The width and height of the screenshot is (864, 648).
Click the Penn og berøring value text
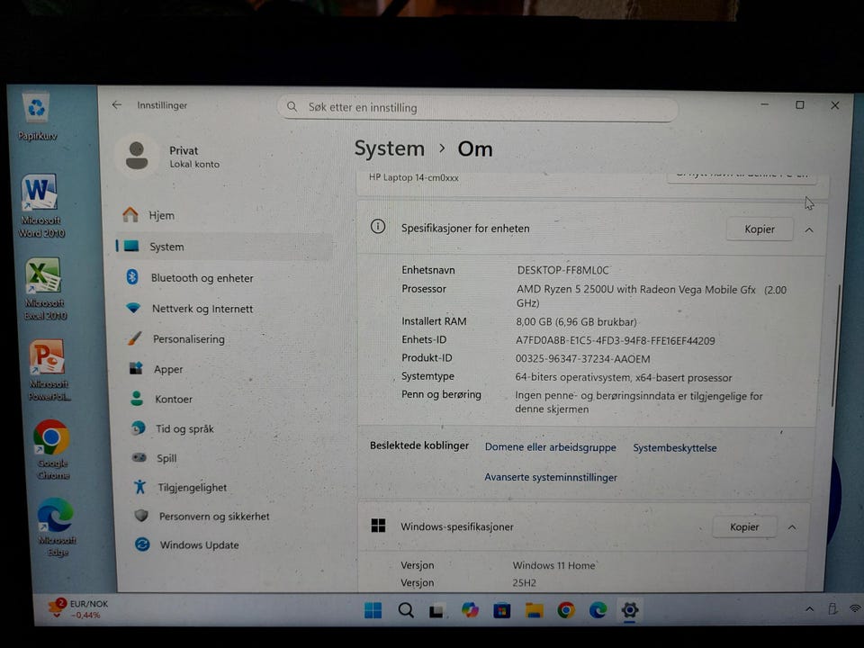(639, 402)
